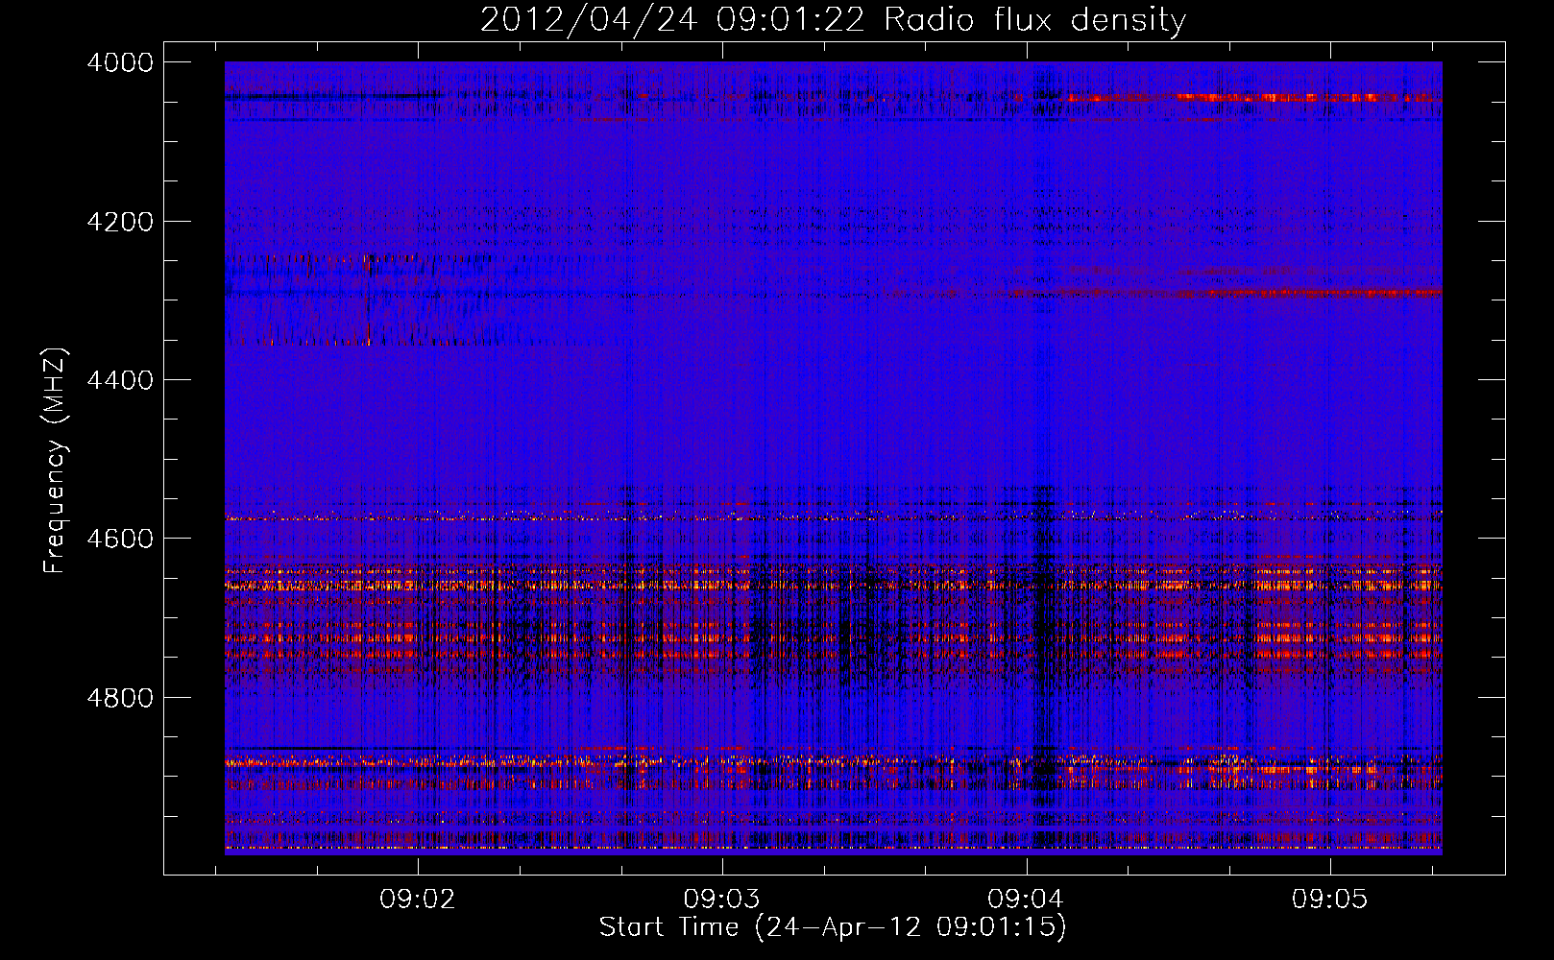Viewport: 1554px width, 960px height.
Task: Select the 4600 frequency tick label
Action: [120, 539]
